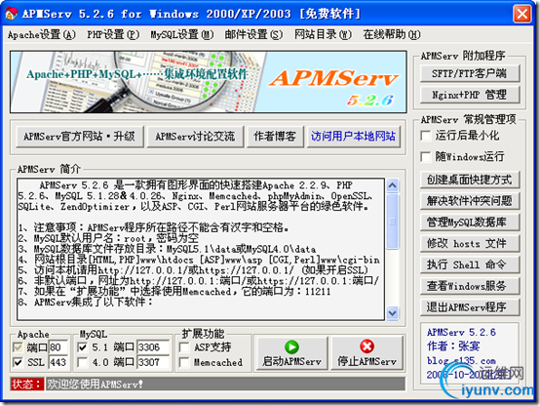Toggle the MySQL 4.0 checkbox
Screen dimensions: 540x406
(82, 362)
